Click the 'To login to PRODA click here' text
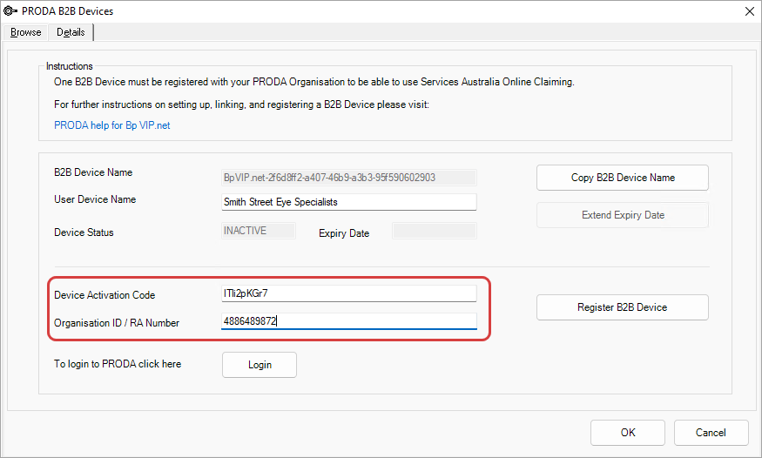Image resolution: width=762 pixels, height=458 pixels. click(x=118, y=364)
